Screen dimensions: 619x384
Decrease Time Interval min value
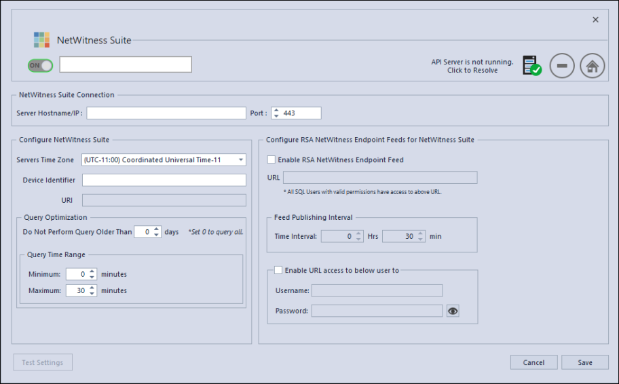pos(420,239)
